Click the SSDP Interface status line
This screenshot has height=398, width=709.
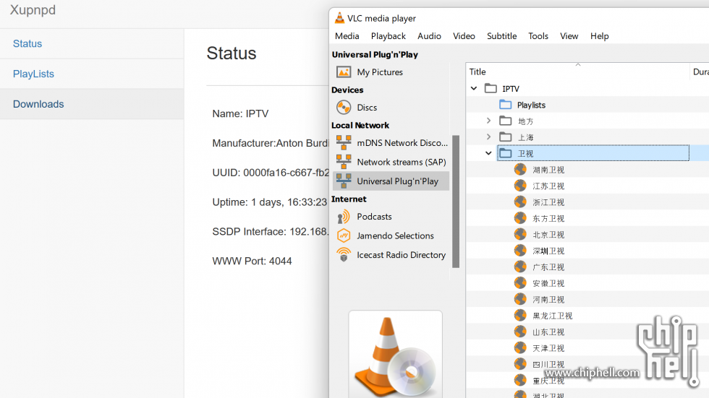(271, 232)
